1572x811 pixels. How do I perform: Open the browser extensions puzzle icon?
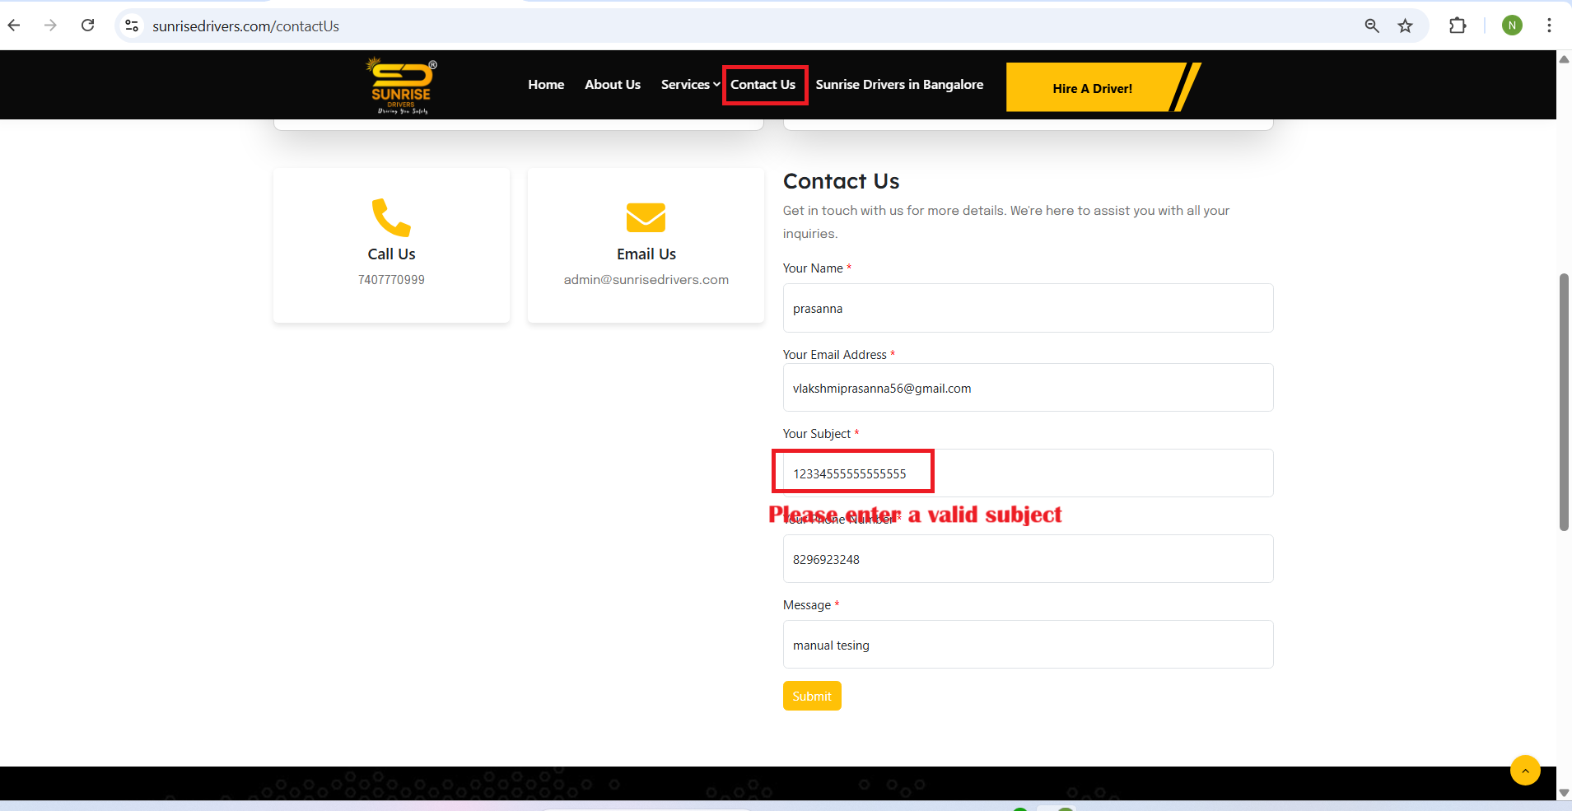point(1457,26)
